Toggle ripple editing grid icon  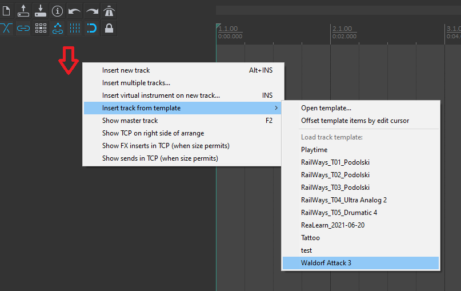point(41,28)
